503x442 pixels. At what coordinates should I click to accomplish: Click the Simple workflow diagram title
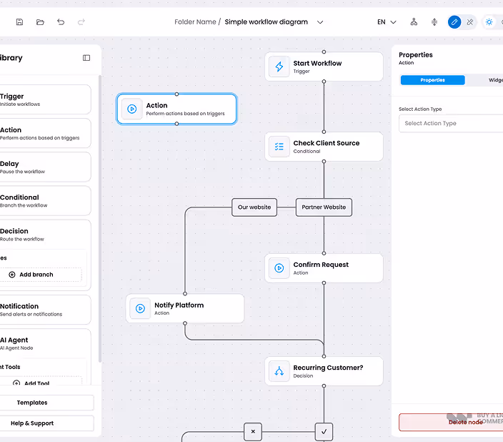click(266, 22)
